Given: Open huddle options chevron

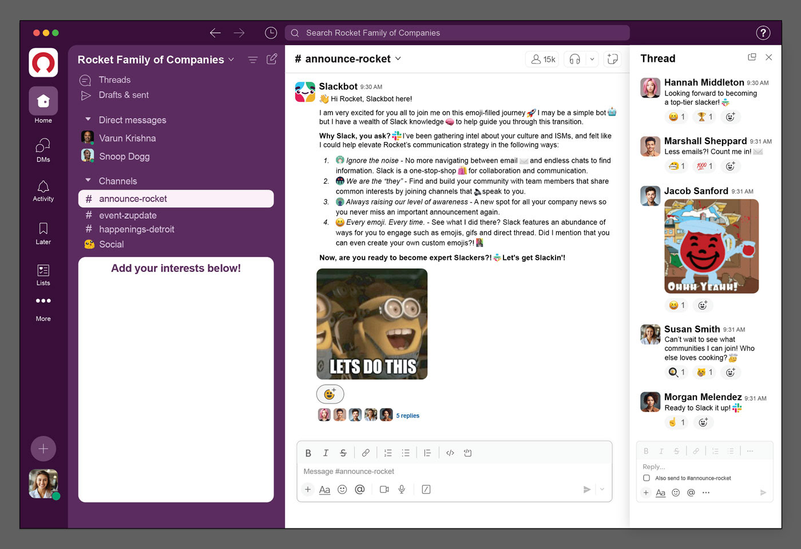Looking at the screenshot, I should point(592,59).
